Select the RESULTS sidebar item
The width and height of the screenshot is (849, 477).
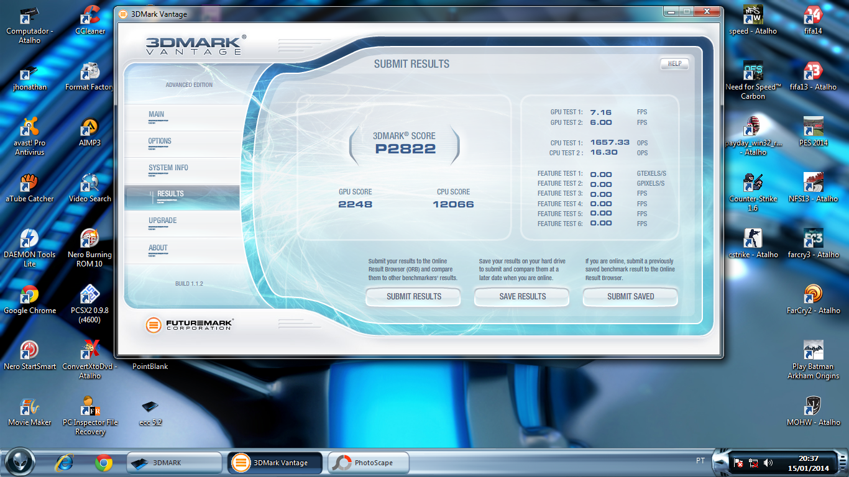click(182, 197)
